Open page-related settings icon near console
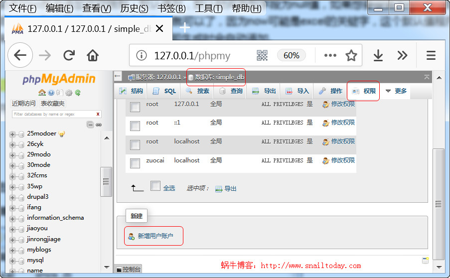Viewport: 450px width, 278px height. click(x=425, y=260)
